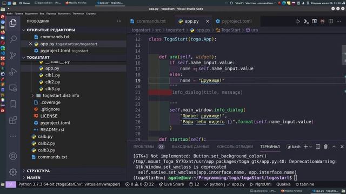Open the .gitignore file

(50, 109)
